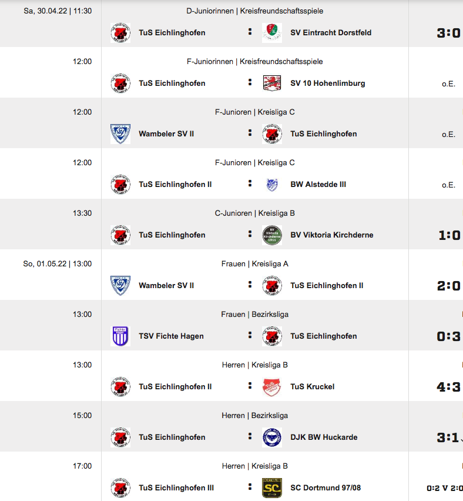This screenshot has width=463, height=501.
Task: Select the Frauen | Kreisliga A competition label
Action: (255, 264)
